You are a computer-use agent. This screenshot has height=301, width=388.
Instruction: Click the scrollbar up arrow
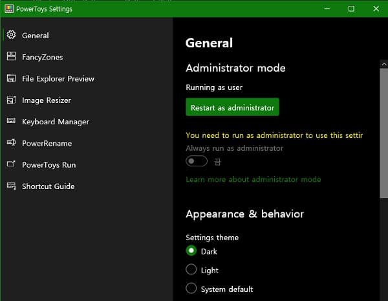coord(383,64)
